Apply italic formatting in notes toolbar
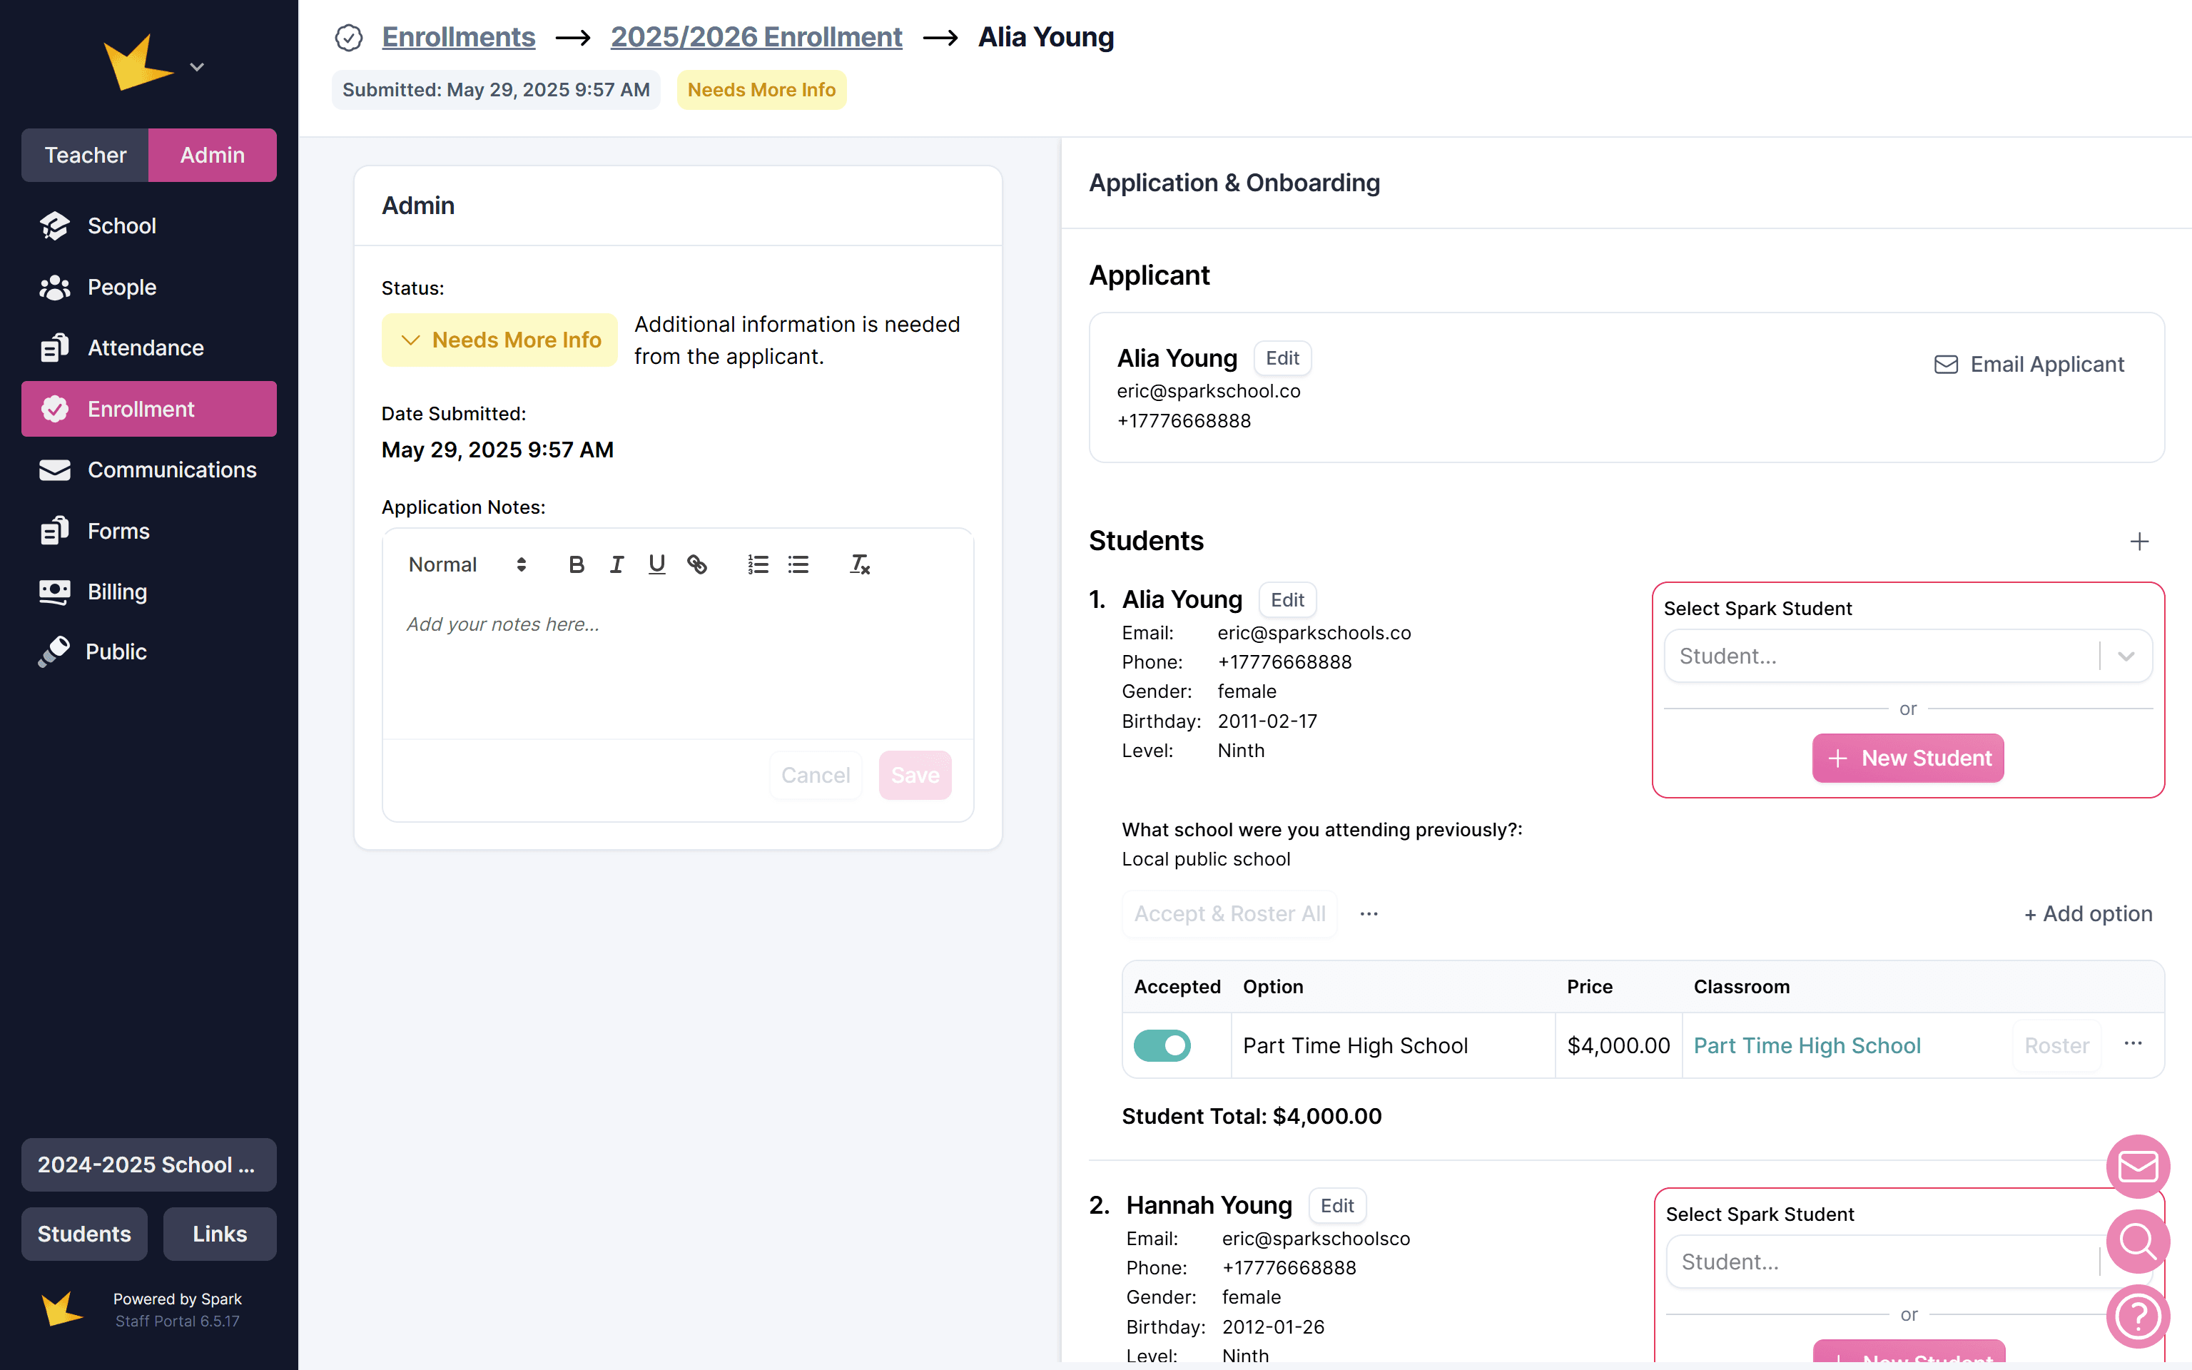Image resolution: width=2192 pixels, height=1370 pixels. coord(616,564)
